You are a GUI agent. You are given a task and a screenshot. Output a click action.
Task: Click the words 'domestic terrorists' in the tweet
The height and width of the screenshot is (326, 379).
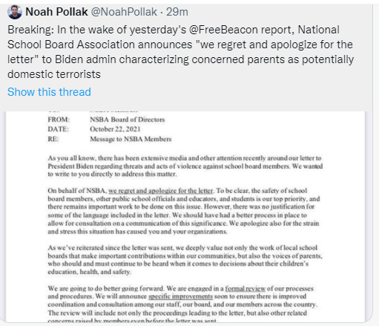(54, 74)
